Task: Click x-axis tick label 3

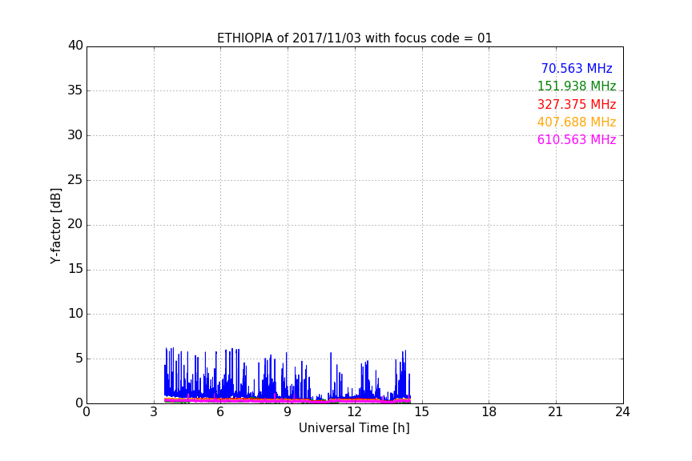Action: click(154, 412)
